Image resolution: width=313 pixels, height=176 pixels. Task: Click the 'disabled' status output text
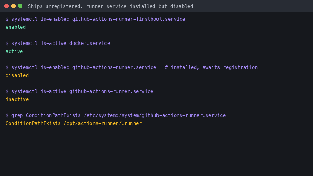coord(17,75)
